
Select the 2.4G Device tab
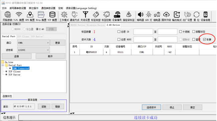(x=113, y=25)
